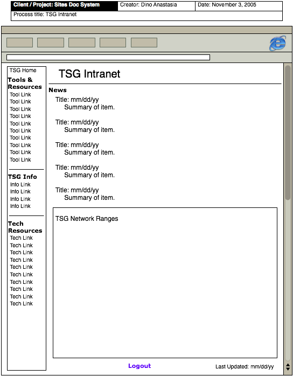Image resolution: width=293 pixels, height=376 pixels.
Task: Click the third blank browser toolbar button
Action: tap(82, 43)
